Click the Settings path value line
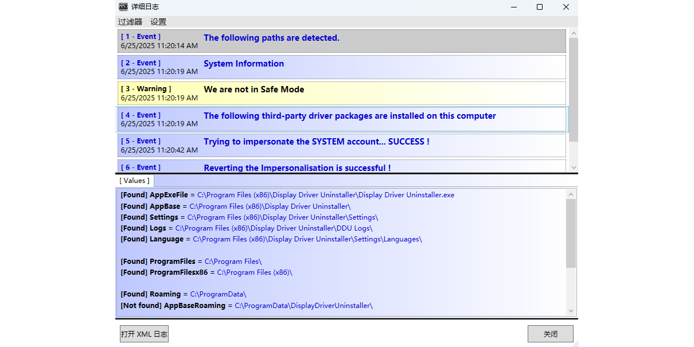 249,217
